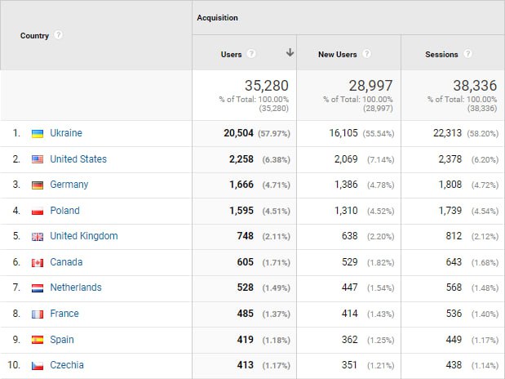Image resolution: width=505 pixels, height=379 pixels.
Task: Sort table by New Users column
Action: pos(337,54)
